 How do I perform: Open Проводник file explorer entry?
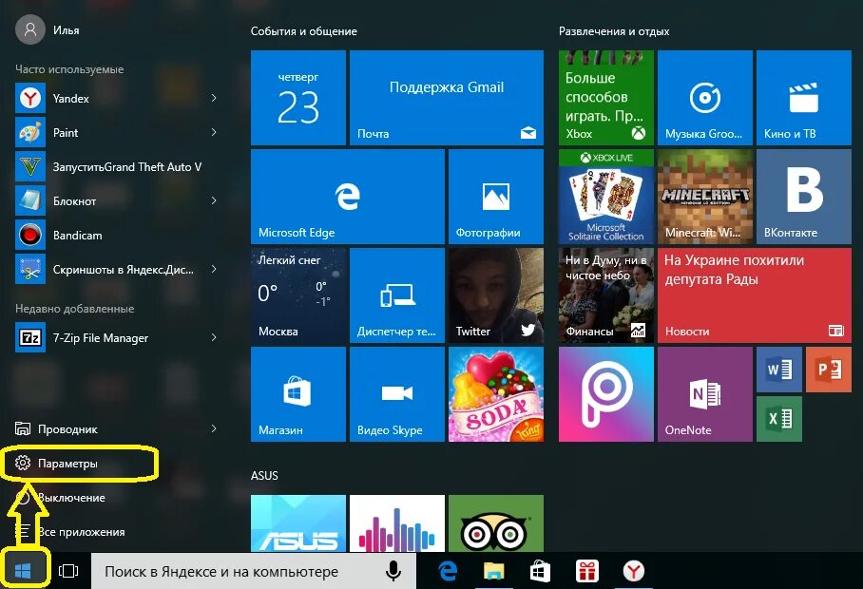pyautogui.click(x=116, y=429)
